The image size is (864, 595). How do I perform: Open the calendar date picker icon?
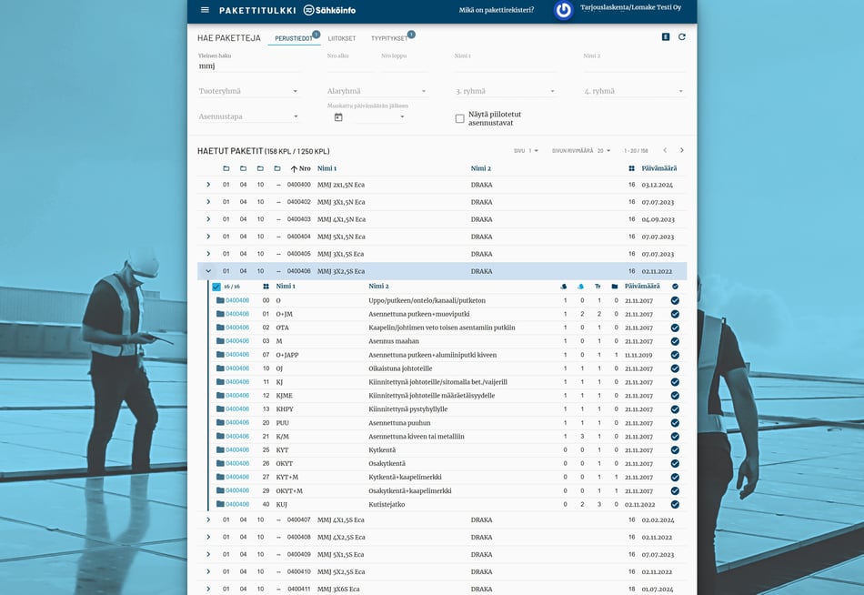(338, 117)
